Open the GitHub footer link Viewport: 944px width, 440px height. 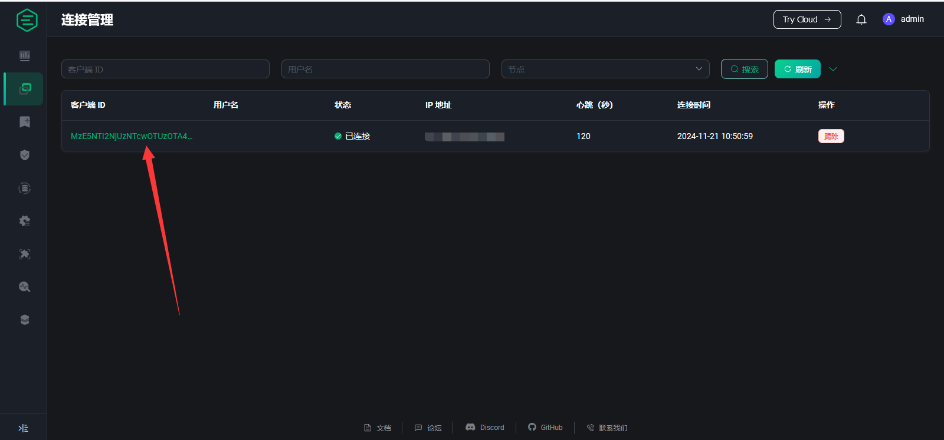545,428
